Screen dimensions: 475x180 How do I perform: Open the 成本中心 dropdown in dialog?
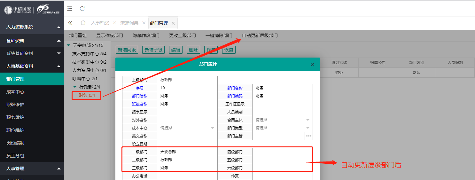coord(212,128)
